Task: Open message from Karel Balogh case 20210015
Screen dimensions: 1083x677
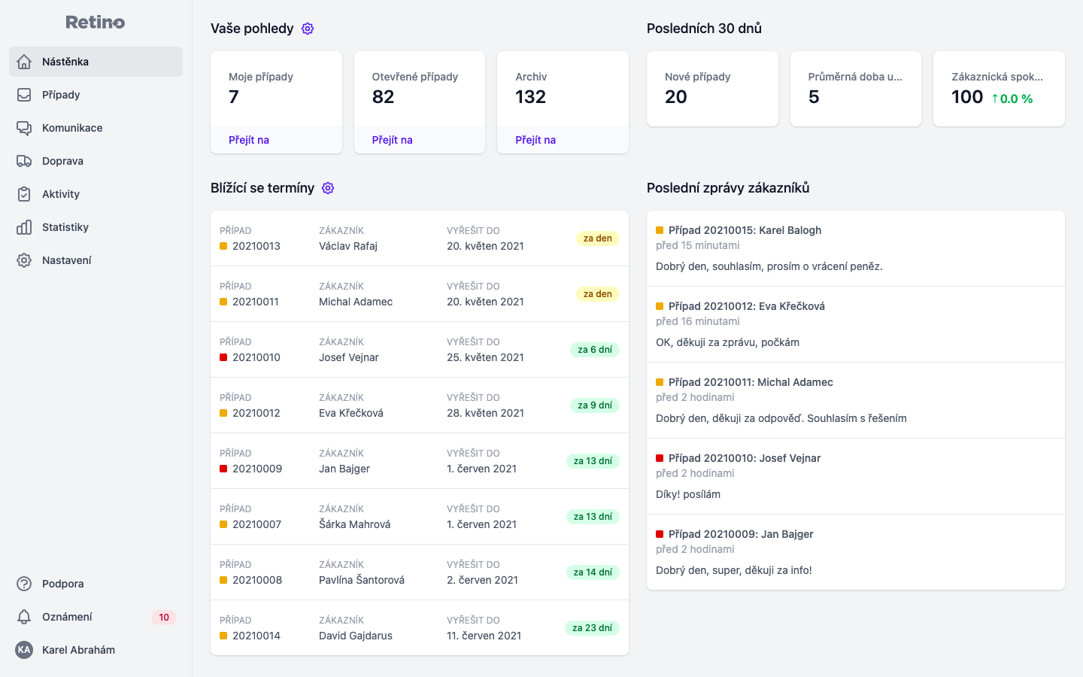Action: coord(855,248)
